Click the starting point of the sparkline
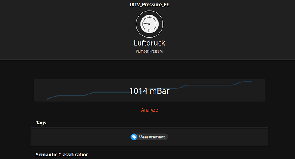This screenshot has height=159, width=295. click(x=47, y=99)
